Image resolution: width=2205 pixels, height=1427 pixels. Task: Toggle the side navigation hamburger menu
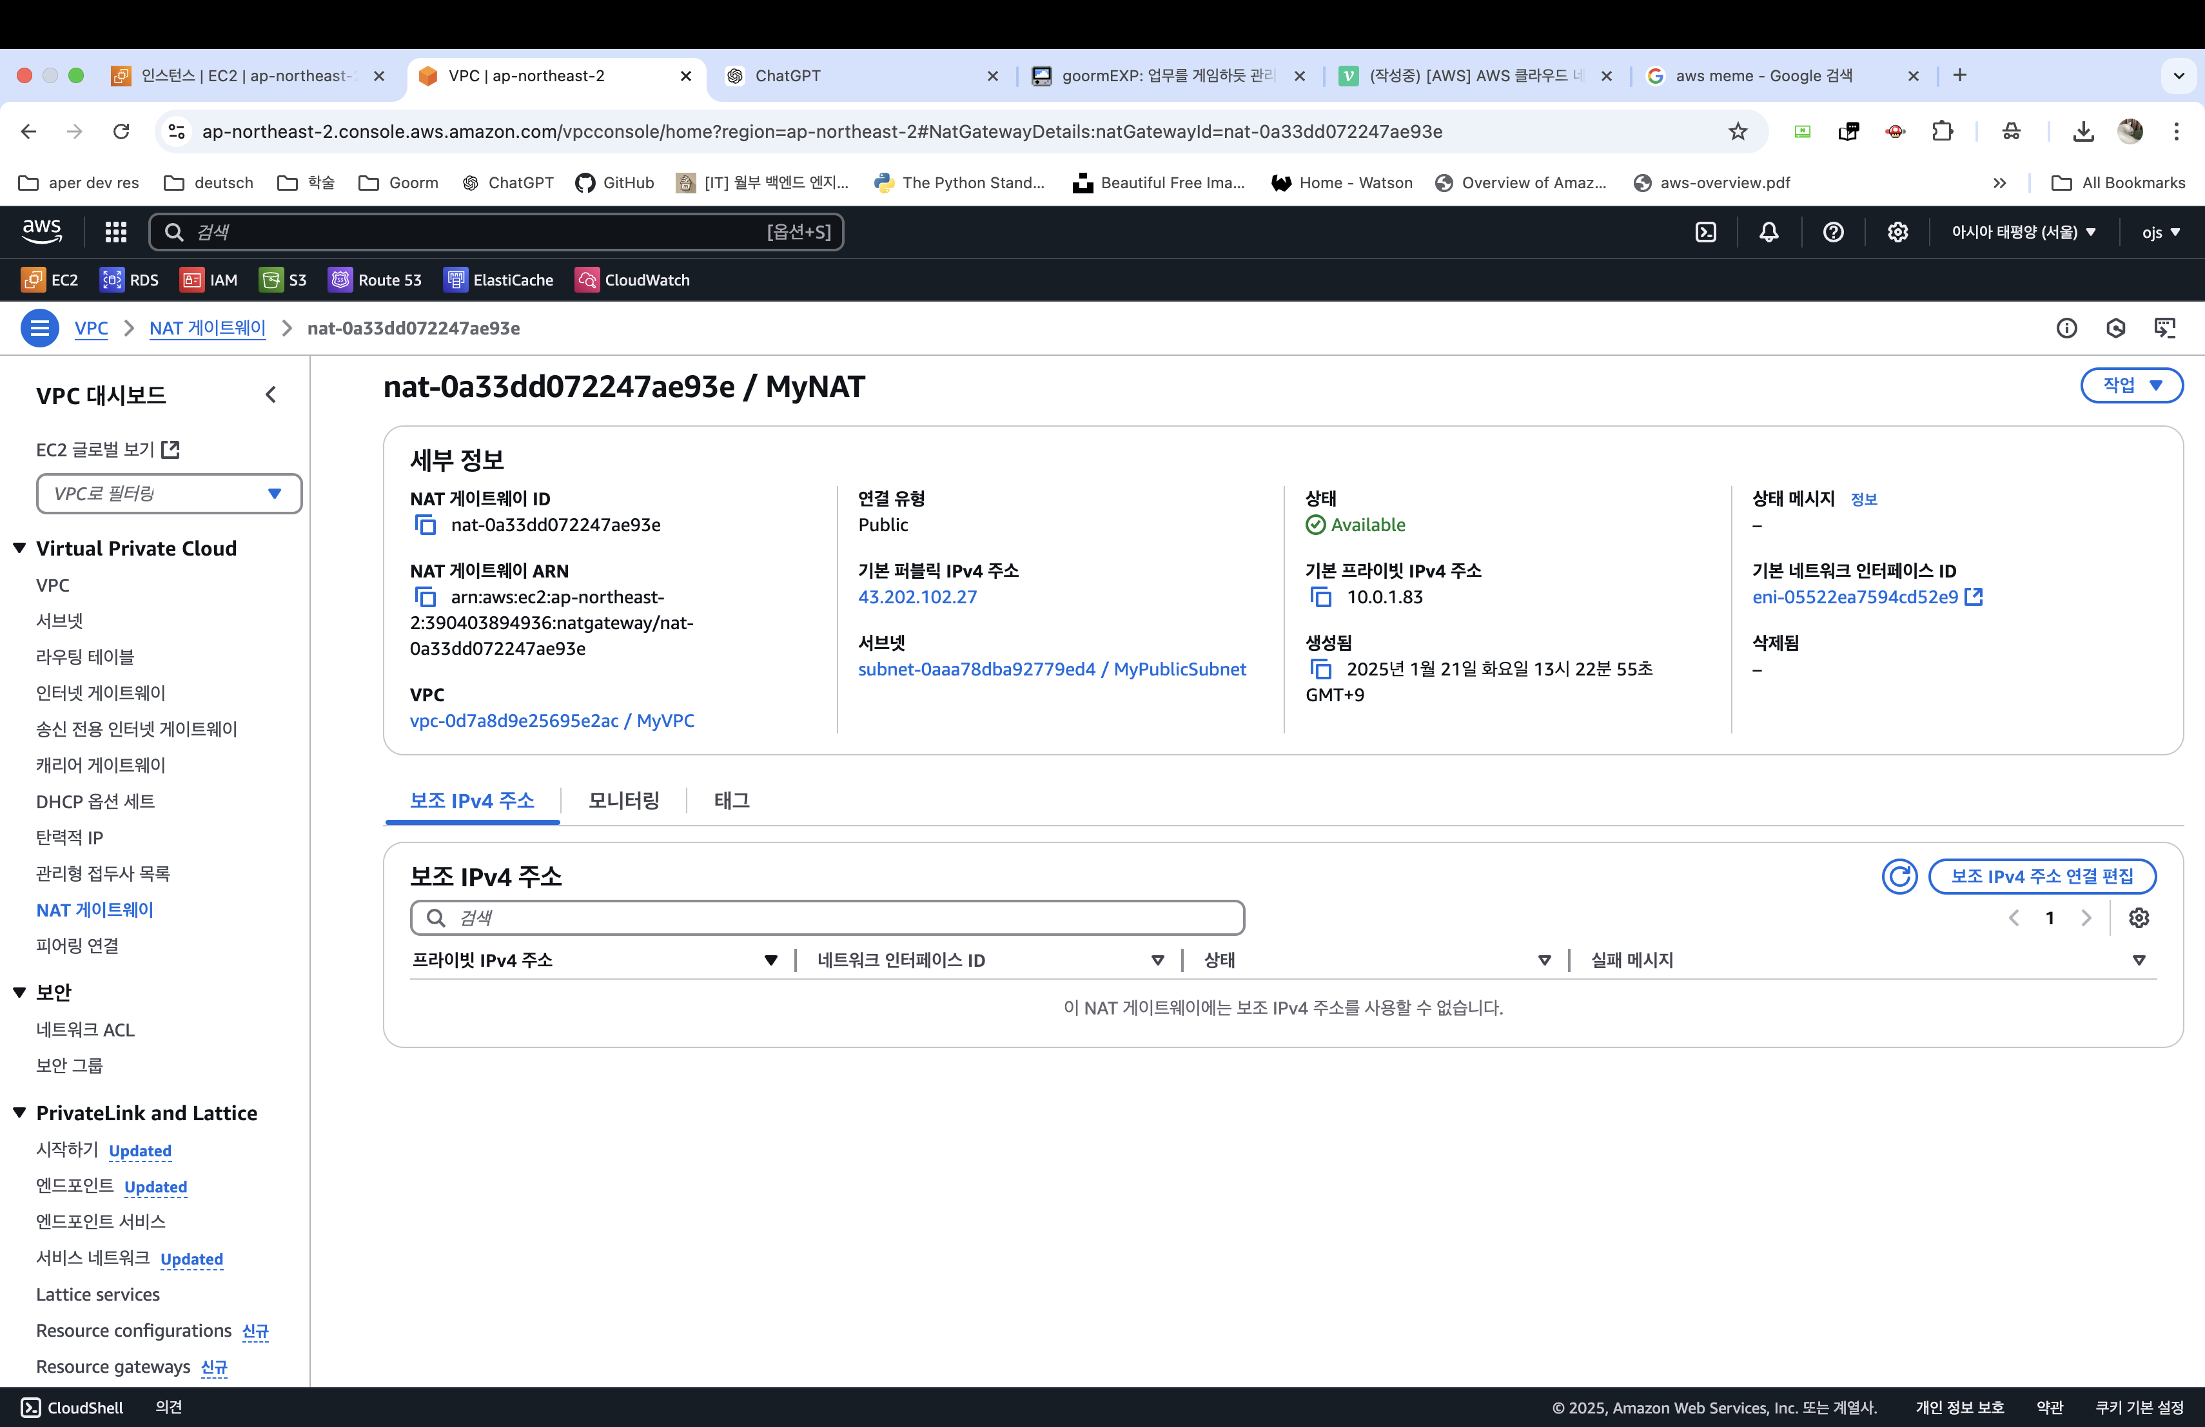pyautogui.click(x=40, y=328)
